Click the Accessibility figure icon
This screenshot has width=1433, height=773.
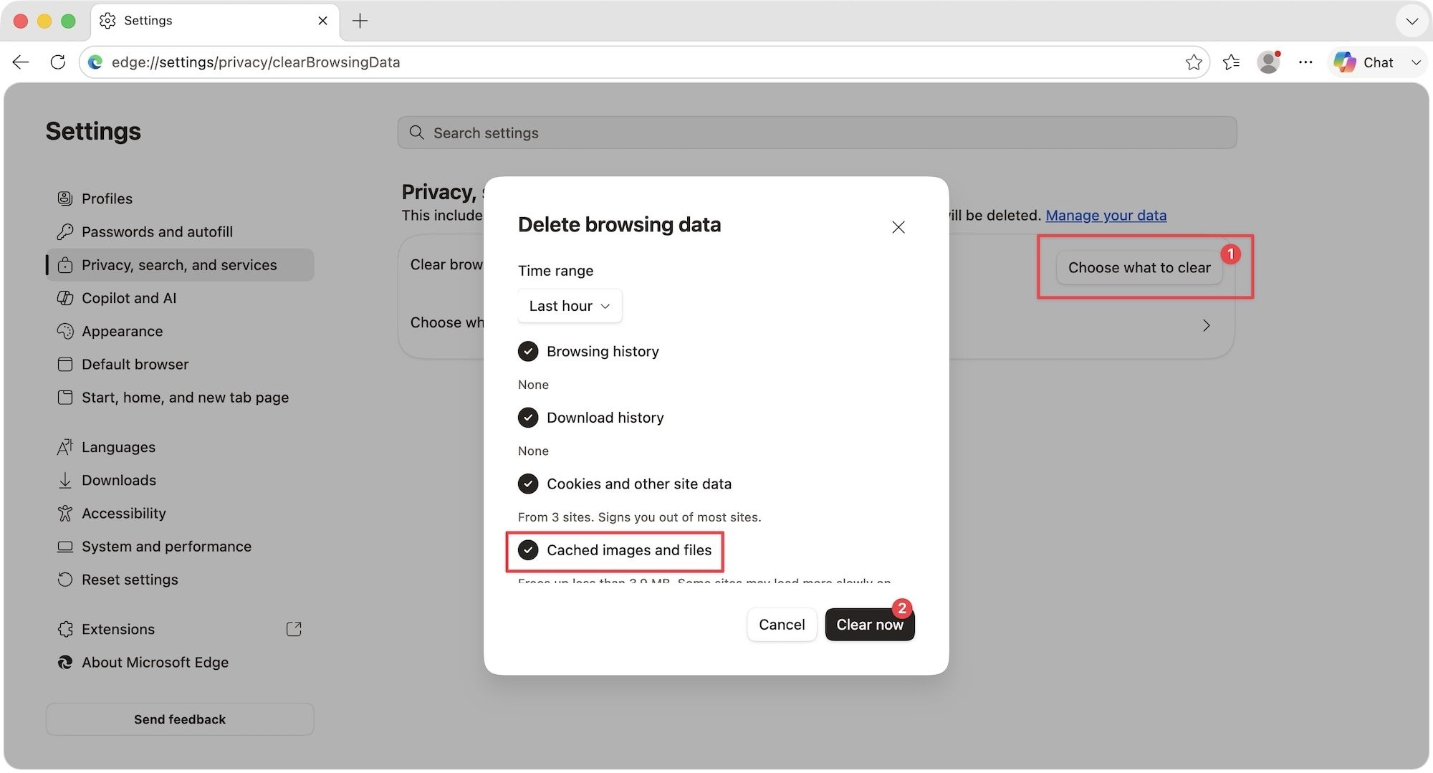(65, 513)
